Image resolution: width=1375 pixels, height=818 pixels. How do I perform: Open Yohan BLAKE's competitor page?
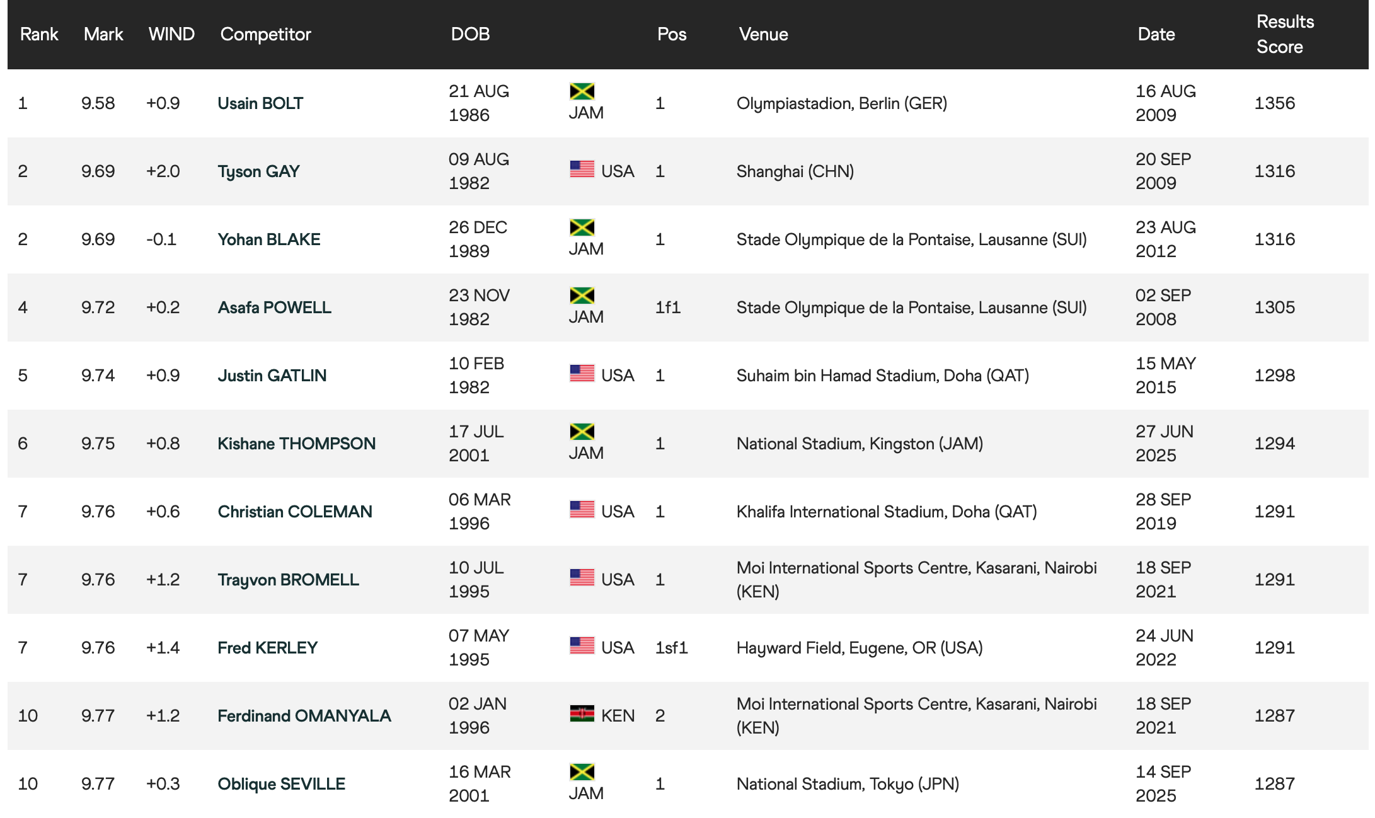tap(269, 239)
